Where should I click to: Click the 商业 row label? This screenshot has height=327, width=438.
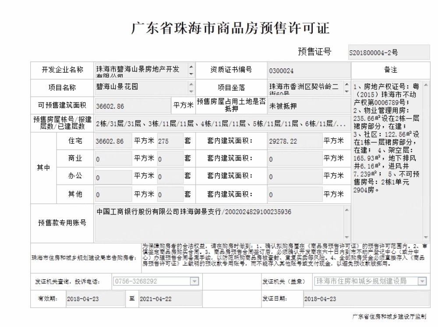(x=75, y=158)
